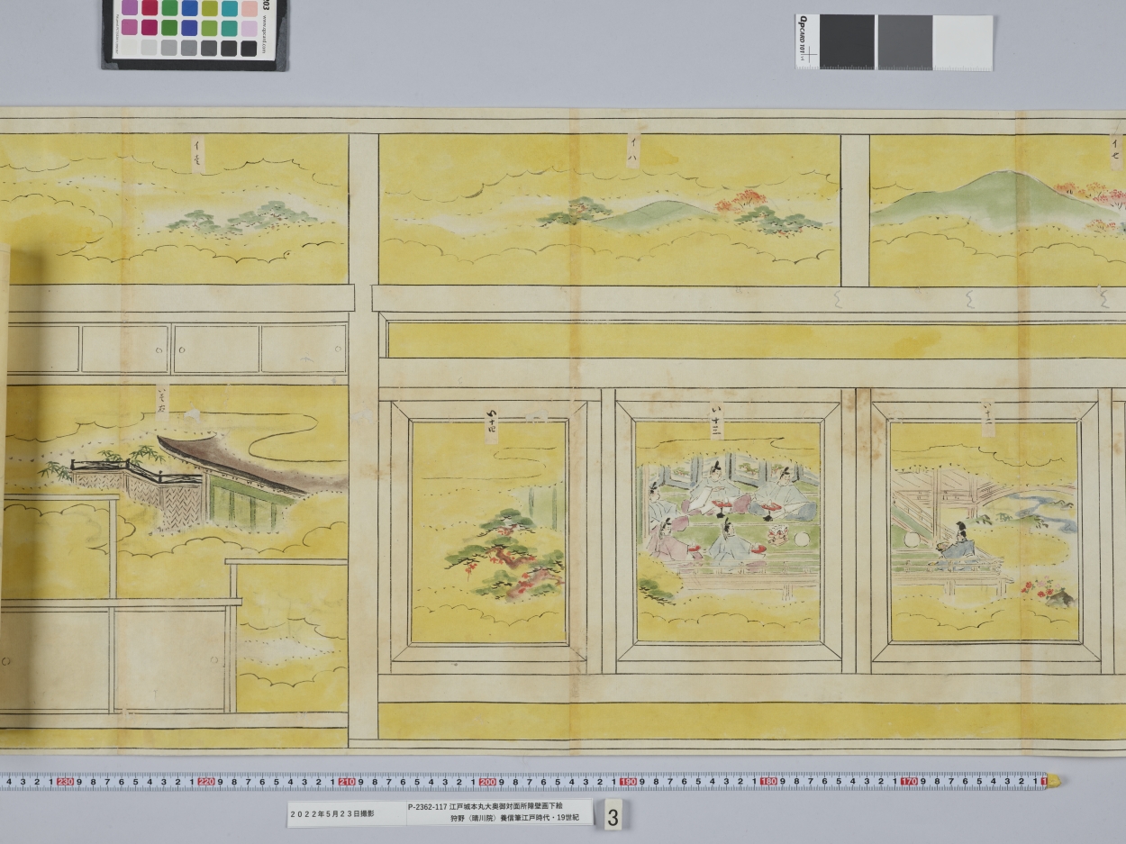Click the paper slip above the court nobles panel
The width and height of the screenshot is (1126, 844).
716,420
